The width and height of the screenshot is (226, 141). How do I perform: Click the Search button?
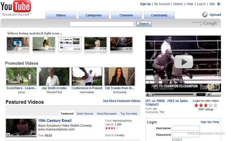(x=144, y=24)
